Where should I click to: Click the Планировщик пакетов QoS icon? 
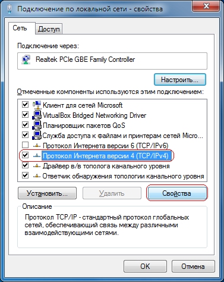[37, 125]
